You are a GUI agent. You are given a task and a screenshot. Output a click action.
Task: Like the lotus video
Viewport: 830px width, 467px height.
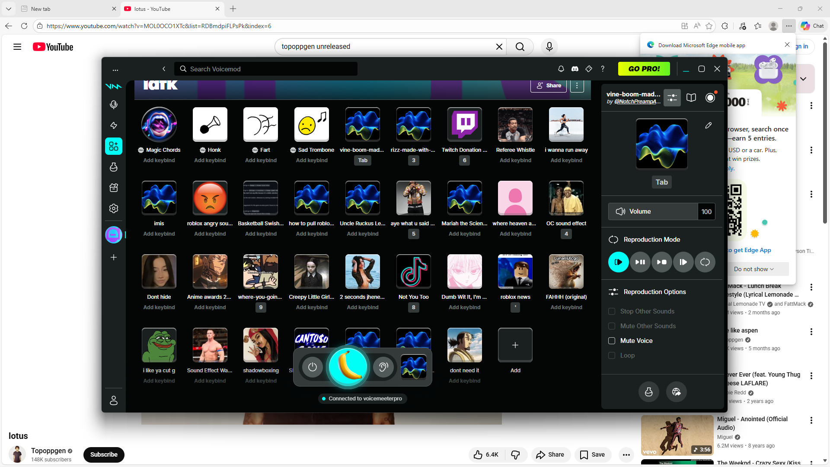click(486, 454)
